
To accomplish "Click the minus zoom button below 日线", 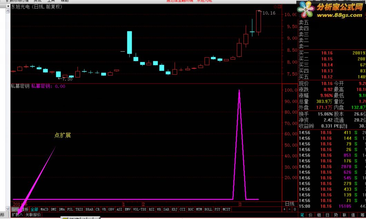I will pyautogui.click(x=289, y=209).
